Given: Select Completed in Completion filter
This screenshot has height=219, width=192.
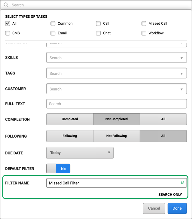Looking at the screenshot, I should click(x=70, y=119).
